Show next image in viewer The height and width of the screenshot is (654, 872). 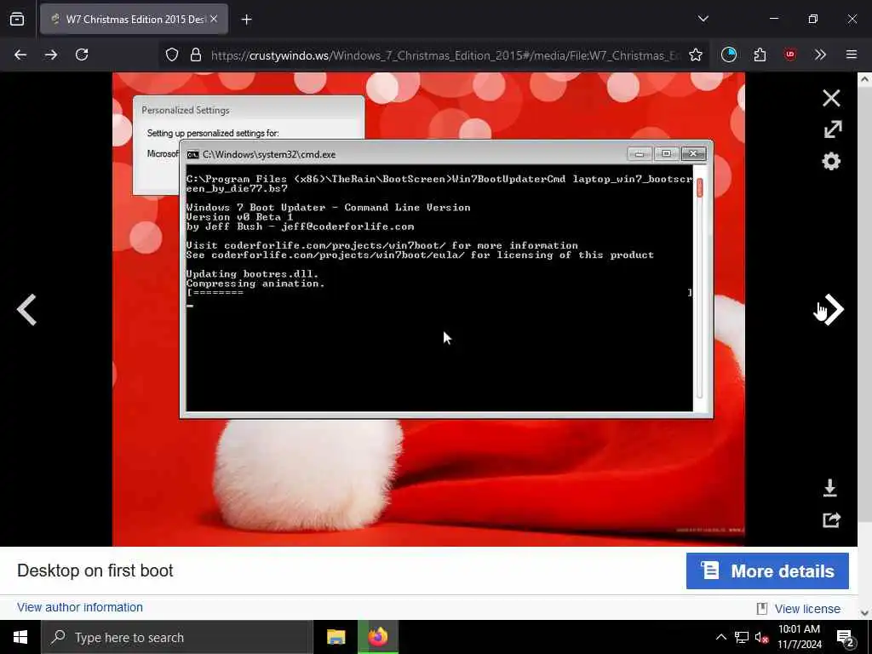pos(833,310)
